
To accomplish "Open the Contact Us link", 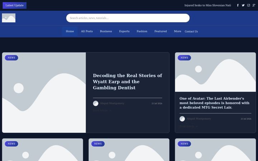I will (x=191, y=31).
